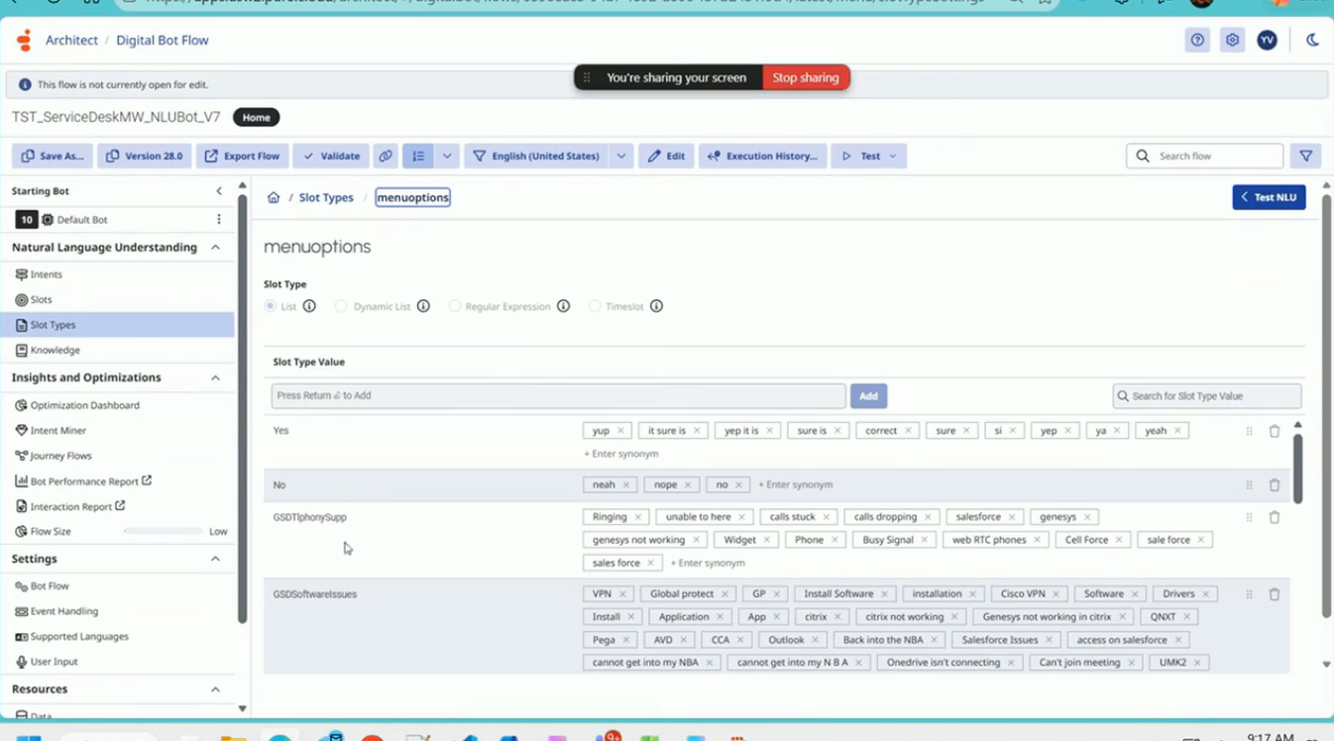Image resolution: width=1334 pixels, height=741 pixels.
Task: Delete the No slot value row
Action: coord(1275,485)
